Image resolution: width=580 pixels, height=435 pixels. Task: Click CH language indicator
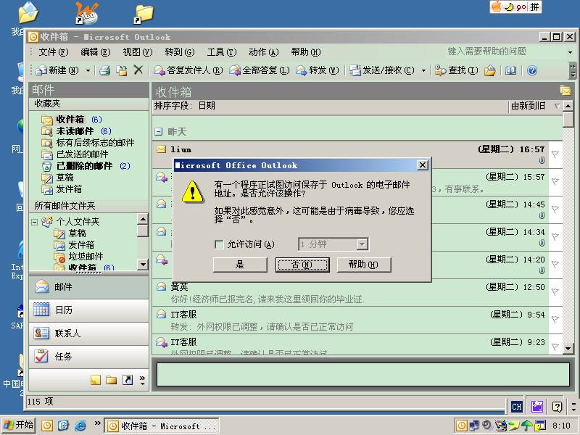(516, 407)
